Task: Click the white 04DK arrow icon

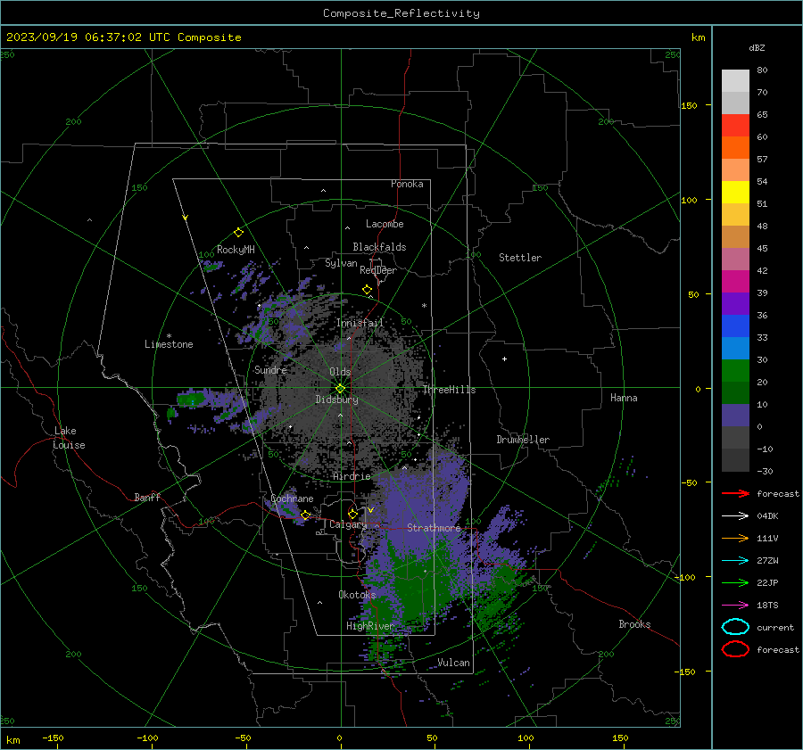Action: tap(735, 516)
